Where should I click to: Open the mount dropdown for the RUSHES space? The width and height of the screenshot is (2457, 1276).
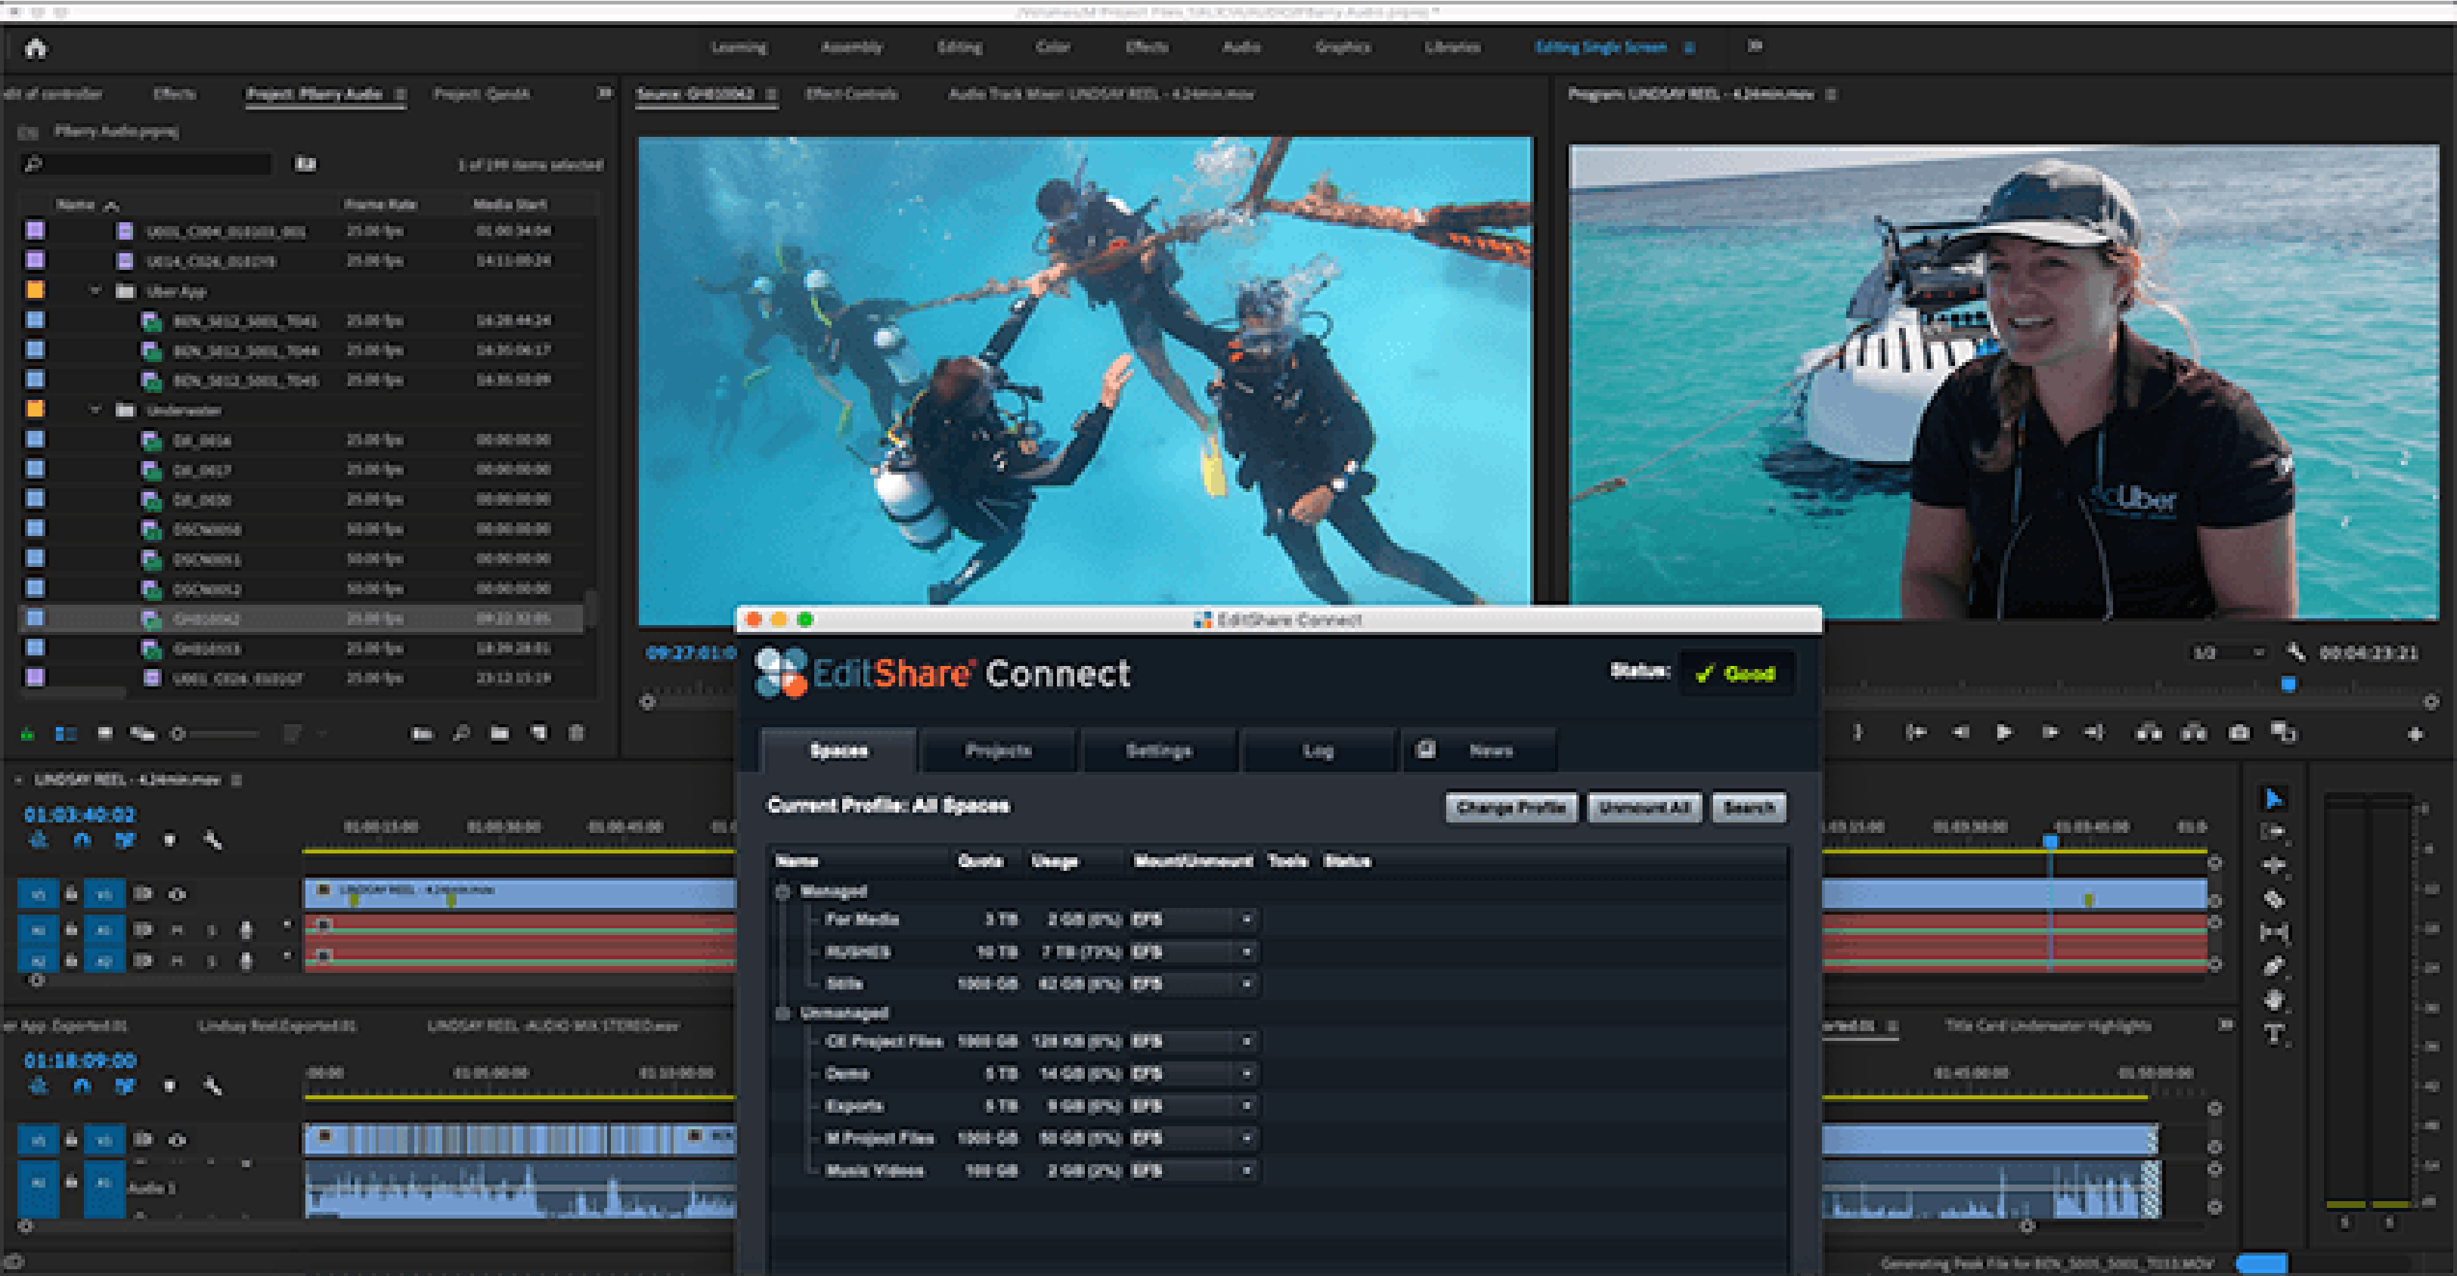coord(1246,952)
